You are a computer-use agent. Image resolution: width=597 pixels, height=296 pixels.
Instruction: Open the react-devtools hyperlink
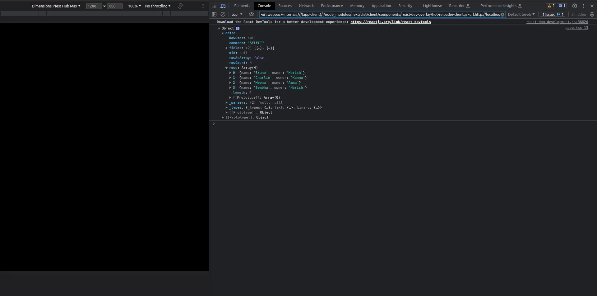click(x=391, y=22)
